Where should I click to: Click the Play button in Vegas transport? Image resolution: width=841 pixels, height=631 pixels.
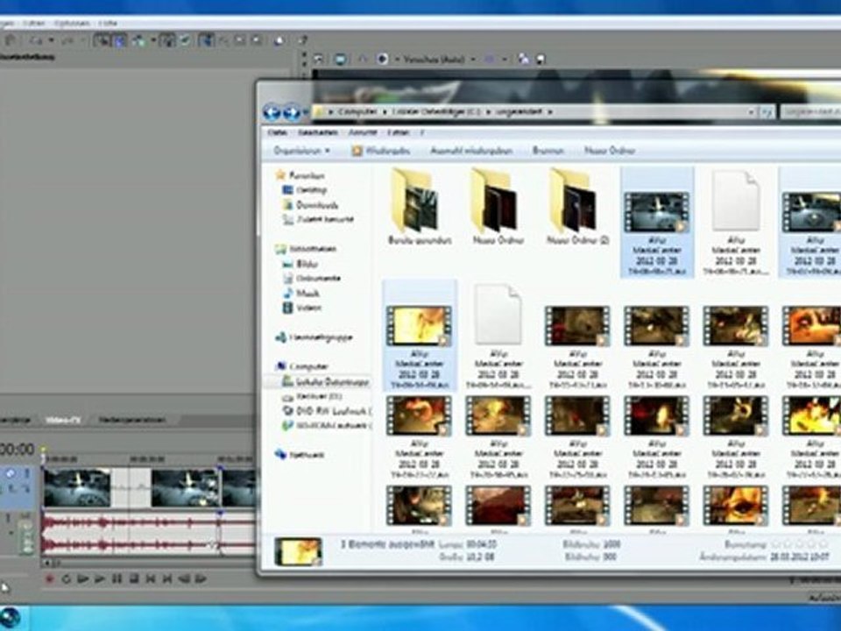click(99, 579)
